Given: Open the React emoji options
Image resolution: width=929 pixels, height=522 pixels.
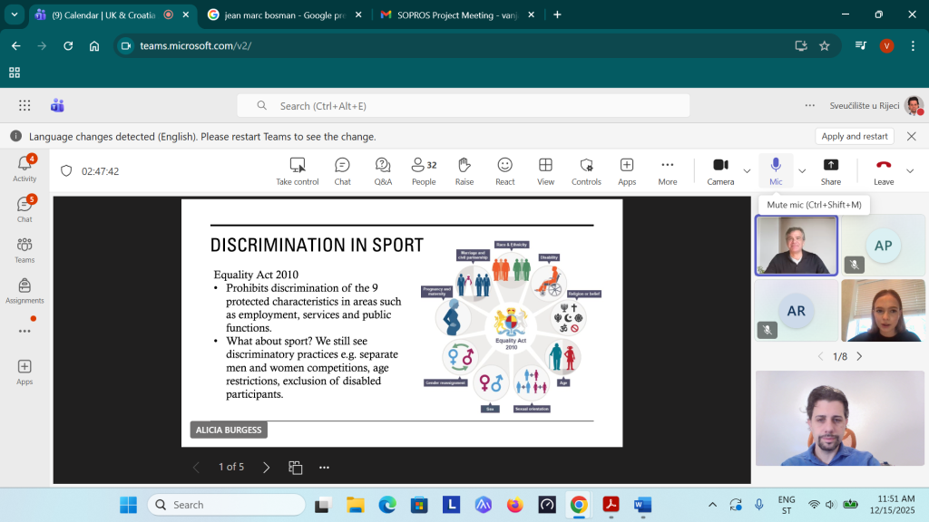Looking at the screenshot, I should coord(505,170).
